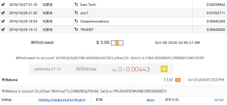
Task: Select the OceanInnovations sender name
Action: [x=95, y=21]
